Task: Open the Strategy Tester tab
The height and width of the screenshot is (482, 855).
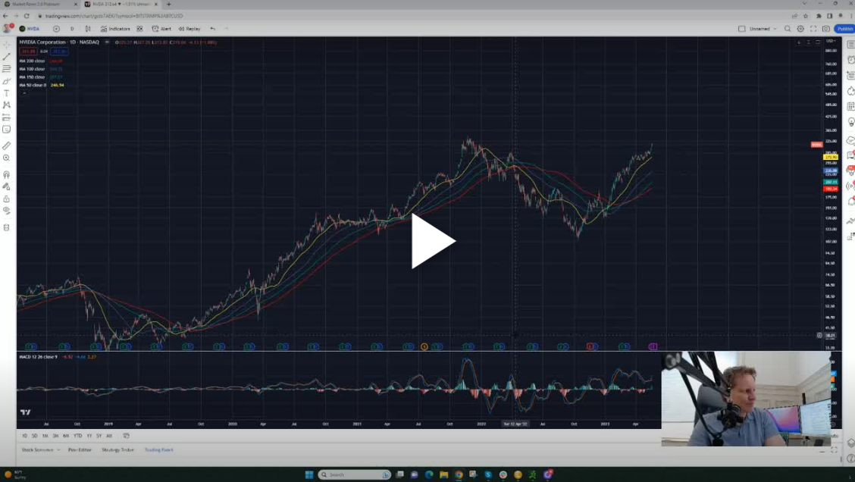Action: coord(117,450)
